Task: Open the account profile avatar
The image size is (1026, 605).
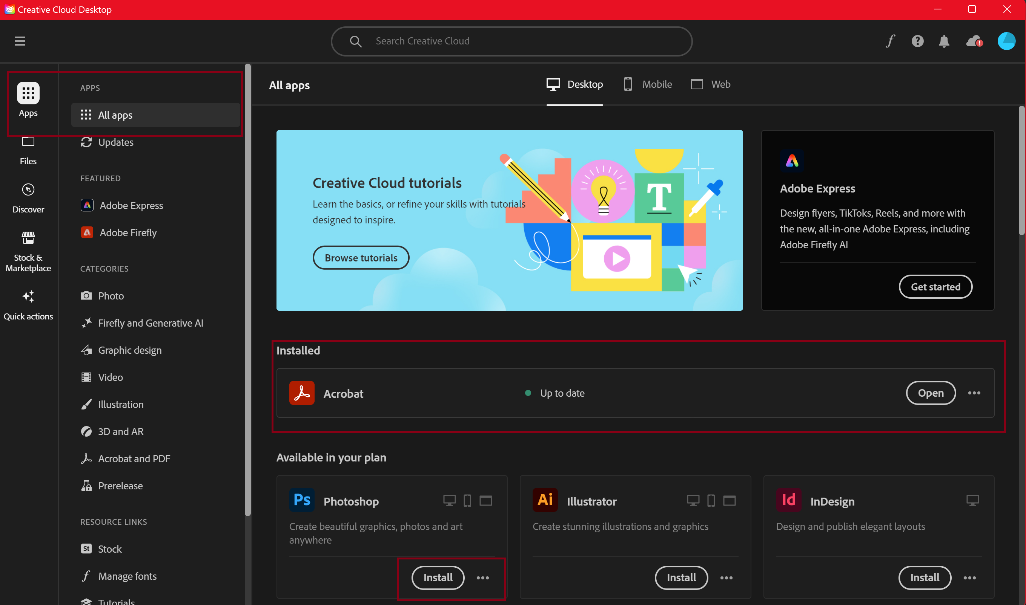Action: pyautogui.click(x=1006, y=41)
